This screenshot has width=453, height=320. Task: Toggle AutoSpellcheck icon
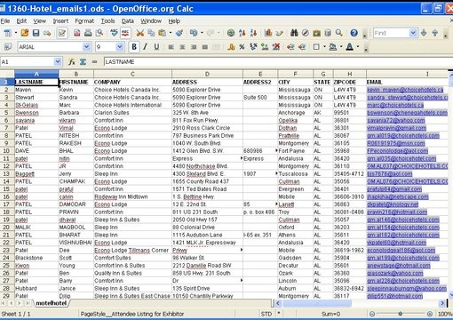125,33
